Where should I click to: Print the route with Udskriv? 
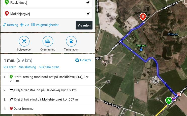pos(83,60)
